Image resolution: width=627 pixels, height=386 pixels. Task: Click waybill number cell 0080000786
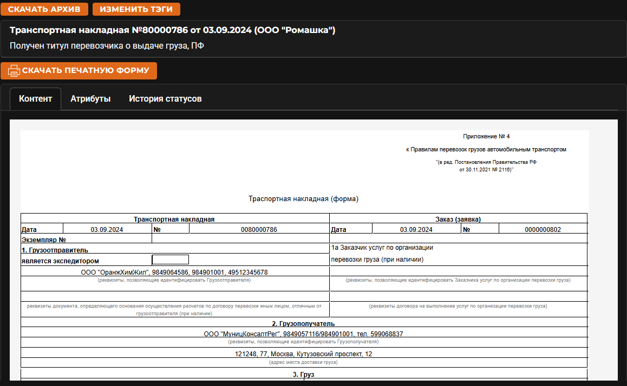pos(259,230)
